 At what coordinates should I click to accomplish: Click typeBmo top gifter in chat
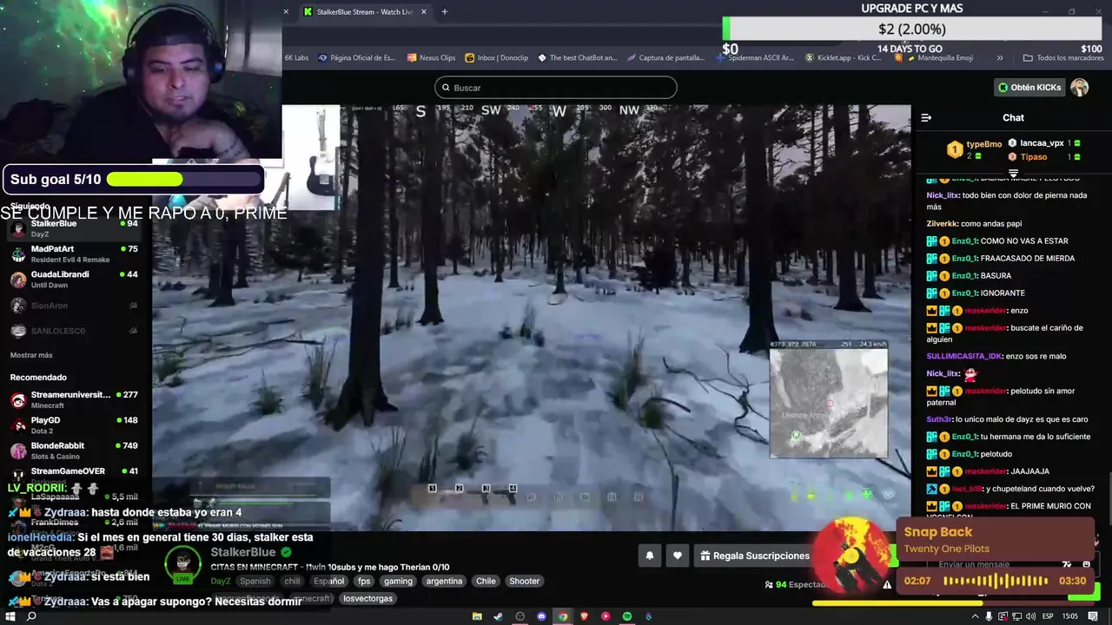984,144
